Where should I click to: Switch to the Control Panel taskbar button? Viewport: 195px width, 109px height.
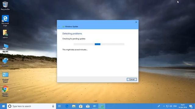(95, 106)
